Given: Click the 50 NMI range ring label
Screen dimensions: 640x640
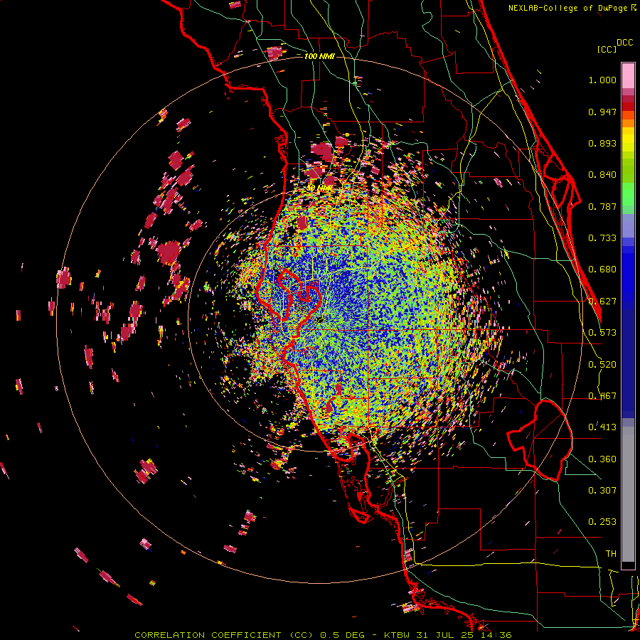Looking at the screenshot, I should point(319,188).
